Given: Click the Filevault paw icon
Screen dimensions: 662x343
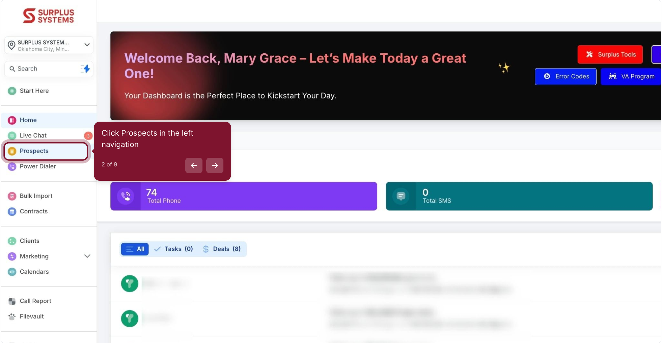Looking at the screenshot, I should pos(12,317).
